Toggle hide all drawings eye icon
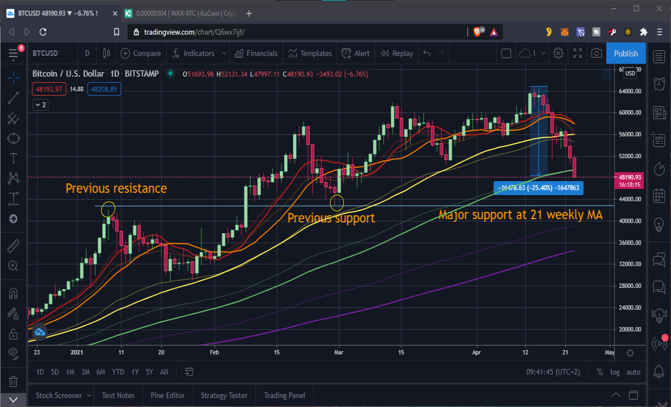This screenshot has height=407, width=671. (14, 352)
